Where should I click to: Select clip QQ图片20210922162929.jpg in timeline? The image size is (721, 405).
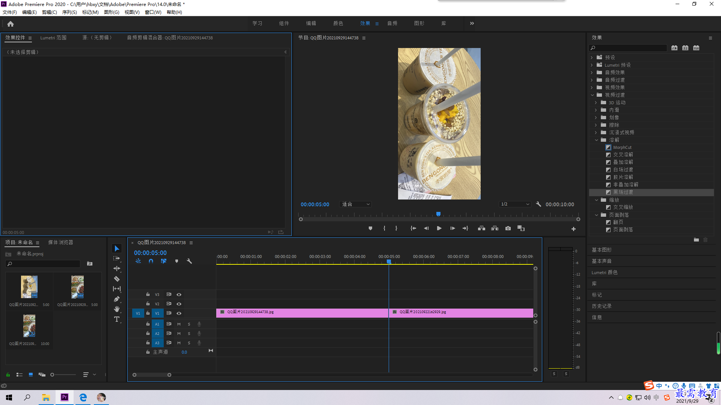pyautogui.click(x=461, y=313)
